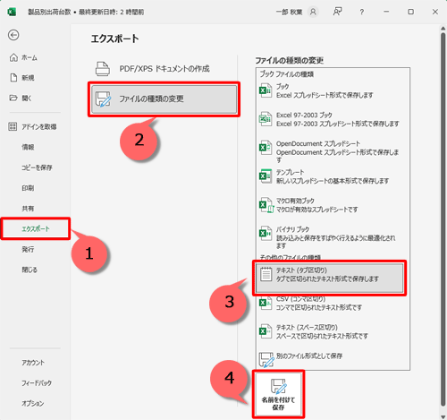Viewport: 447px width, 420px height.
Task: Select OpenDocument スプレッドシート format
Action: pos(329,151)
